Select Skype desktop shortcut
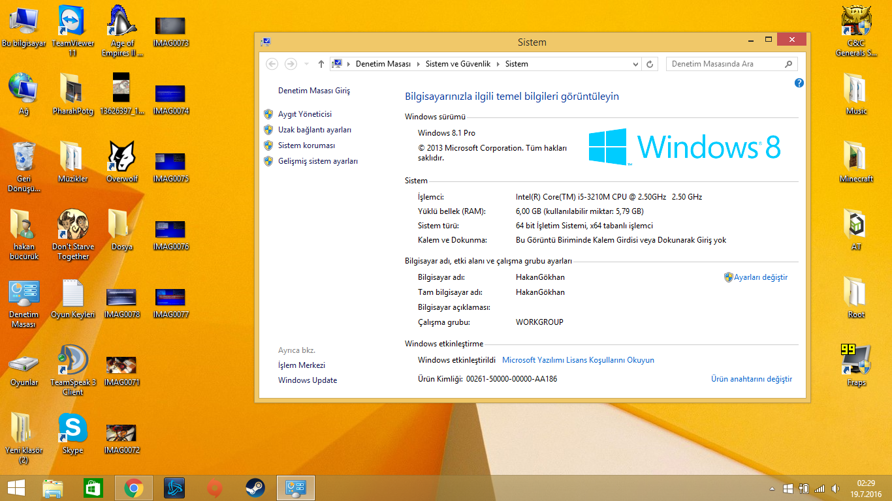The image size is (892, 501). [73, 434]
